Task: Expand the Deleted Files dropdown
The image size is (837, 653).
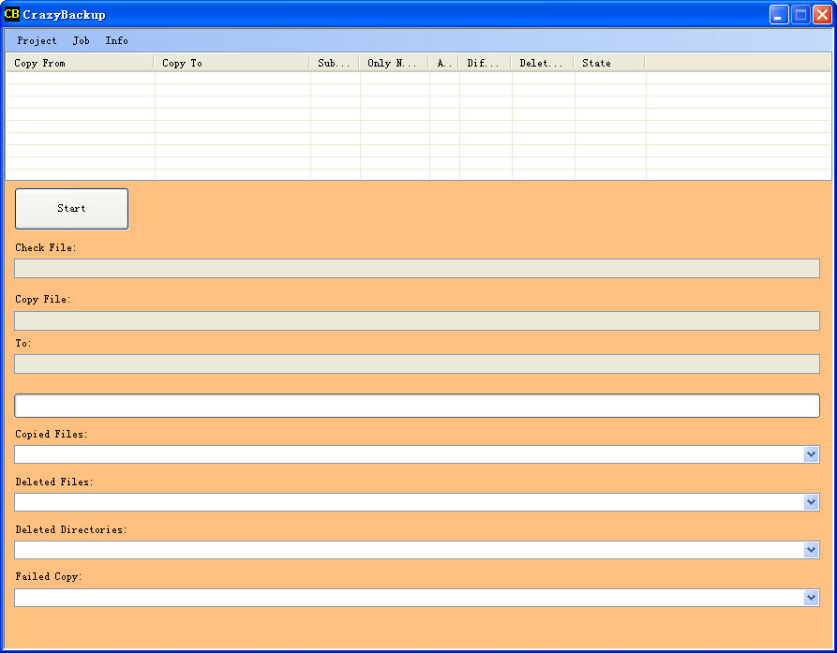Action: pos(812,502)
